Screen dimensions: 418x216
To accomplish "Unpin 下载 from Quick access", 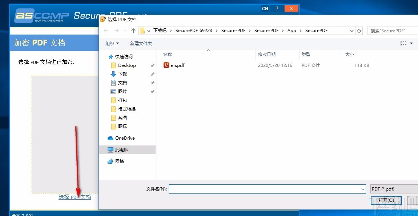I will [x=153, y=74].
